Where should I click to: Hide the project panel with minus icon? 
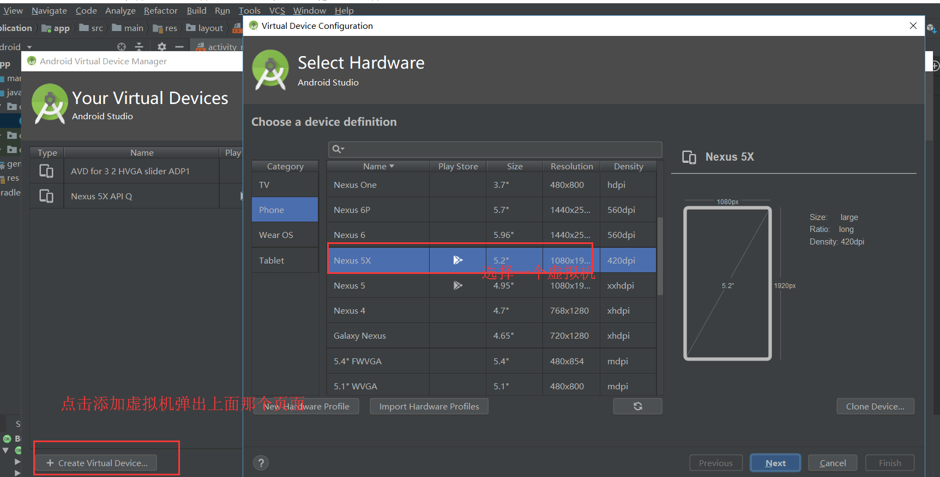pyautogui.click(x=179, y=47)
